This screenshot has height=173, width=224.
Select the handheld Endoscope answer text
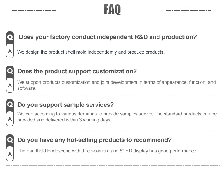pos(107,151)
